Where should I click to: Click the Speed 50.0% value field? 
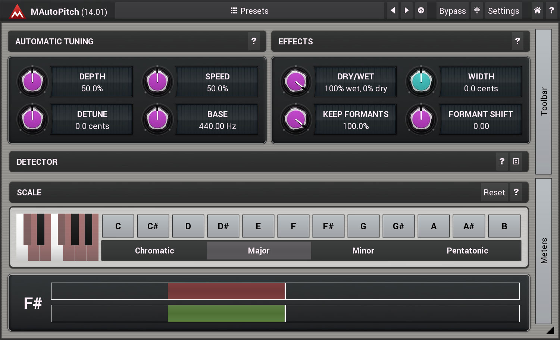(217, 82)
